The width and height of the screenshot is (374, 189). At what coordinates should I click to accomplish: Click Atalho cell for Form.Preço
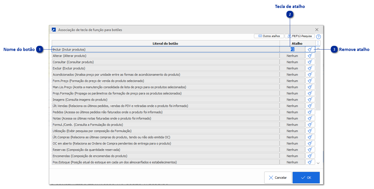click(292, 81)
